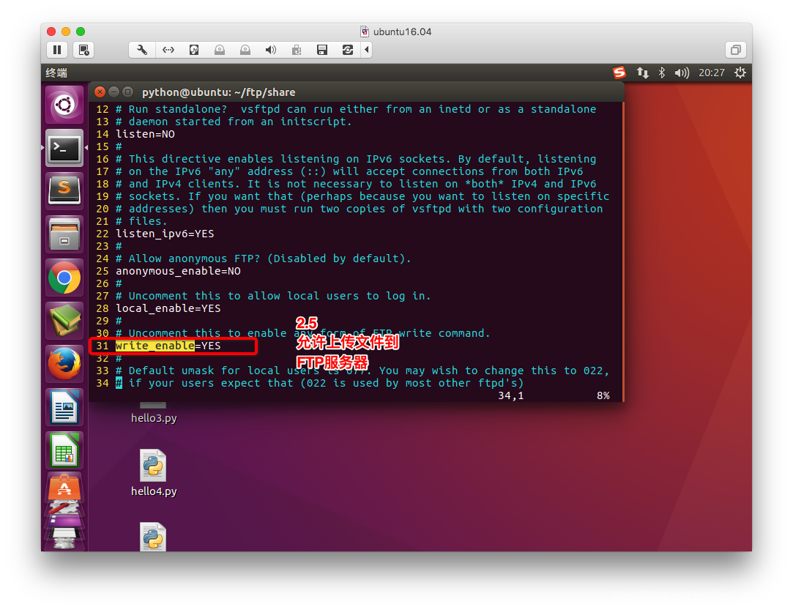This screenshot has height=610, width=793.
Task: Collapse the device toolbar arrow
Action: (367, 50)
